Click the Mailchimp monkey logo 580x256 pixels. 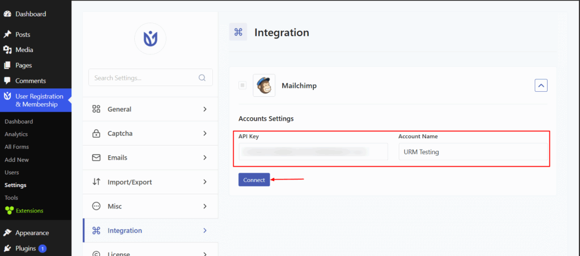pos(264,86)
